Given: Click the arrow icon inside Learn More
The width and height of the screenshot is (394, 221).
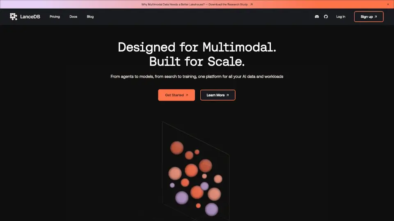Looking at the screenshot, I should [x=228, y=95].
